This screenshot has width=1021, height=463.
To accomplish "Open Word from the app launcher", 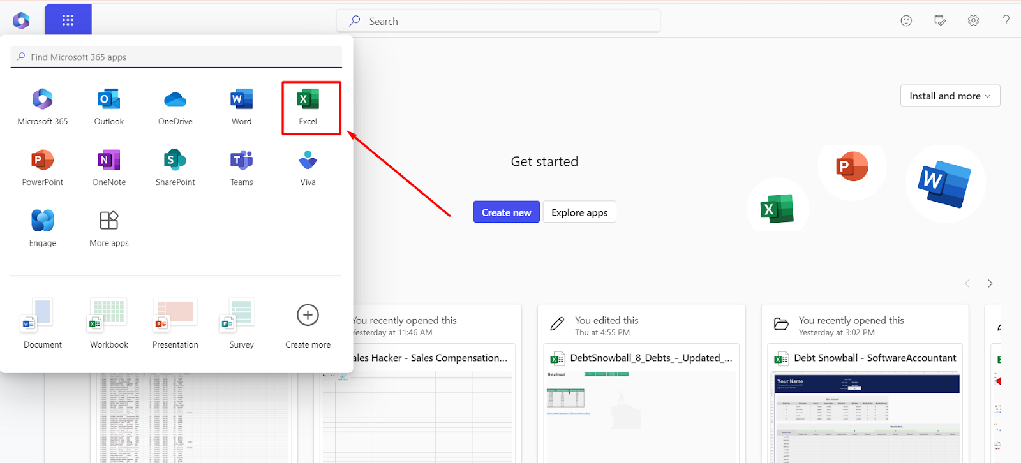I will 242,107.
